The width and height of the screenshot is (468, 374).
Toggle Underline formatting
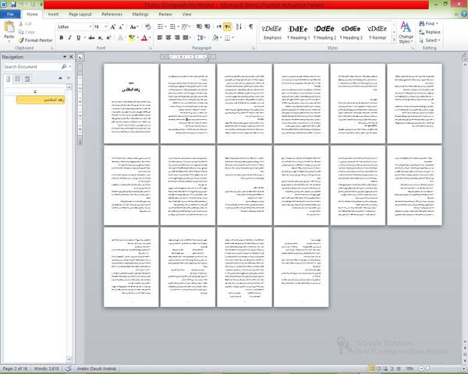[78, 37]
